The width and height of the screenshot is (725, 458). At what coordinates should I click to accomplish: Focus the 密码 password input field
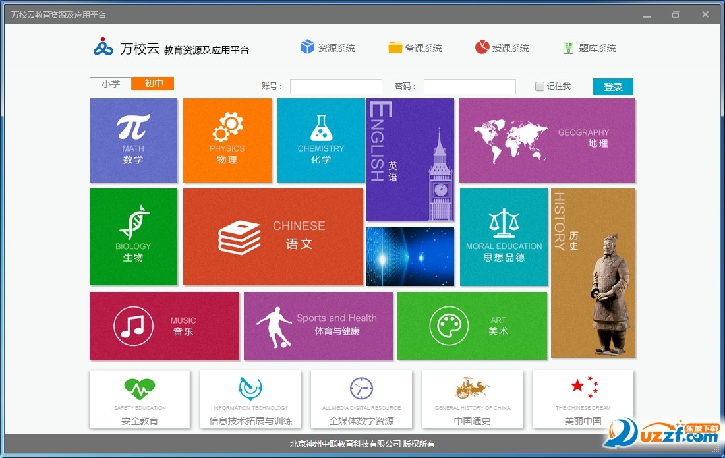coord(470,86)
